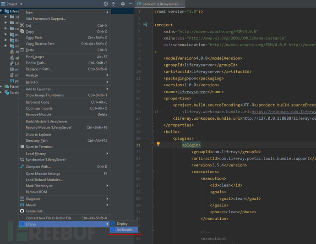The height and width of the screenshot is (244, 316).
Task: Click Open in Terminal menu entry
Action: (39, 147)
